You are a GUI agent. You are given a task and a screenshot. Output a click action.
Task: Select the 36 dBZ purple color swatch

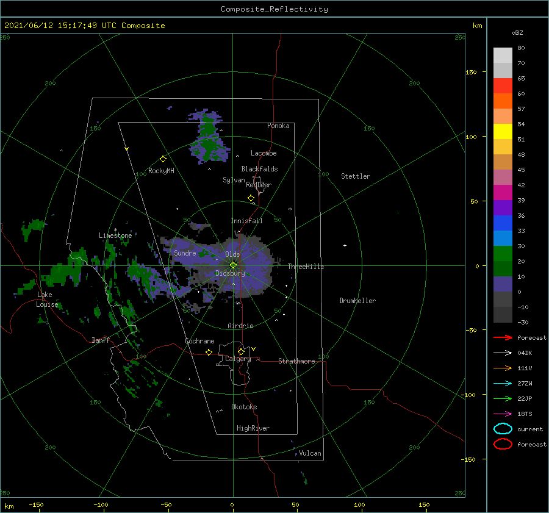[503, 207]
